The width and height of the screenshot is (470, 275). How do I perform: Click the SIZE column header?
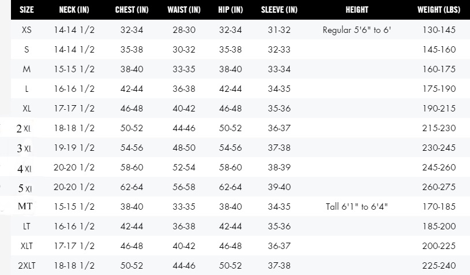point(27,10)
